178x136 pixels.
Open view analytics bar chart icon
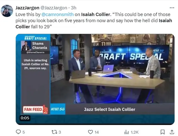tap(127, 132)
